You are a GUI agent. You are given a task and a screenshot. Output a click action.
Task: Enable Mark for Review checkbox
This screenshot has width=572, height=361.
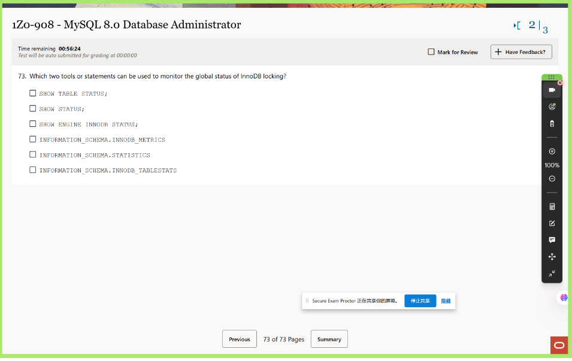(431, 51)
